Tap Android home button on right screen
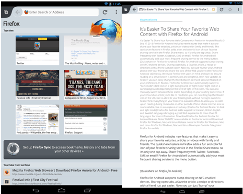The height and width of the screenshot is (194, 243). (x=182, y=192)
